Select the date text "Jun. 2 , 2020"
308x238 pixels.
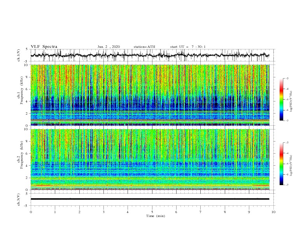click(108, 47)
